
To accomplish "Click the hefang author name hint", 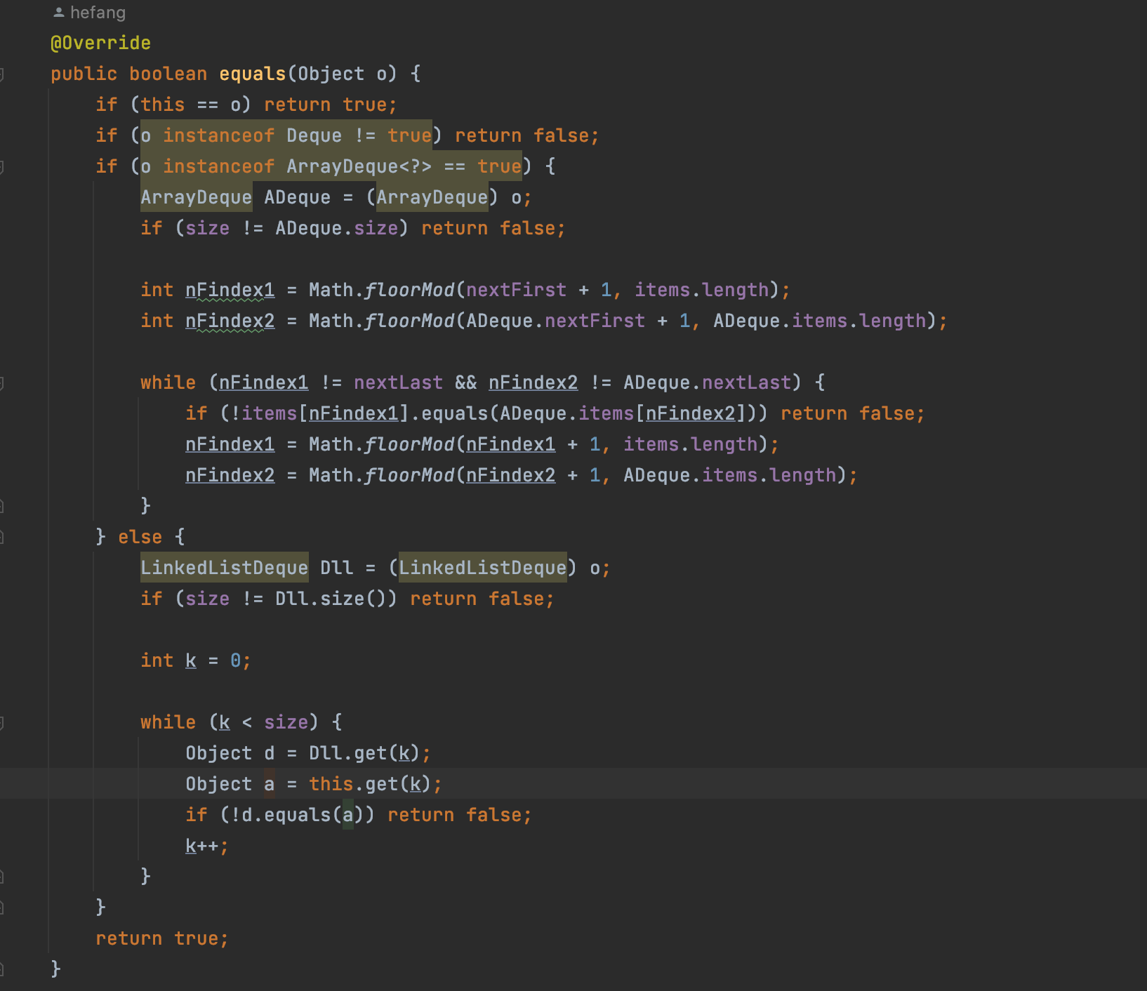I will (x=98, y=13).
